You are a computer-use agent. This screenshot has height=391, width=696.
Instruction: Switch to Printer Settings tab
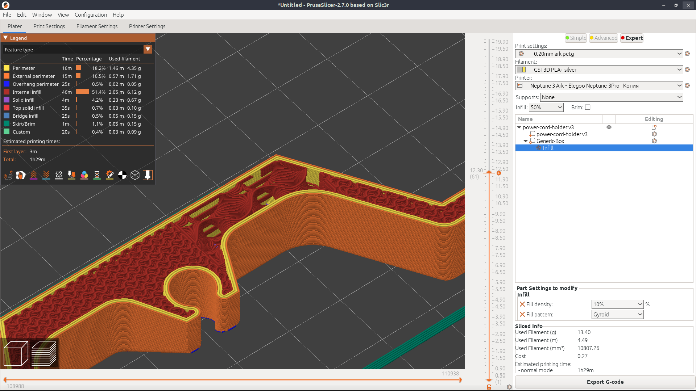pyautogui.click(x=147, y=26)
